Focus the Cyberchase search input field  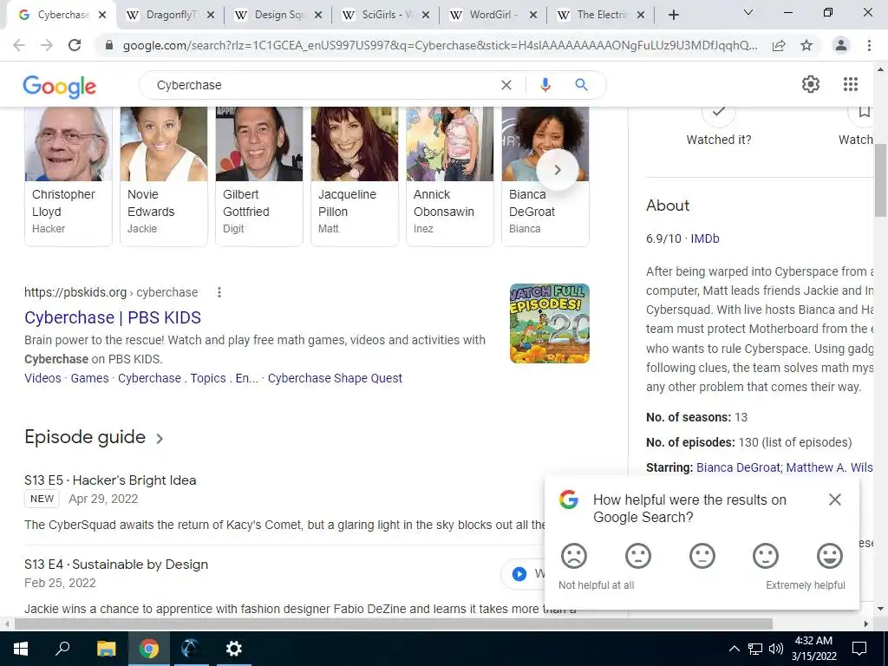[323, 85]
